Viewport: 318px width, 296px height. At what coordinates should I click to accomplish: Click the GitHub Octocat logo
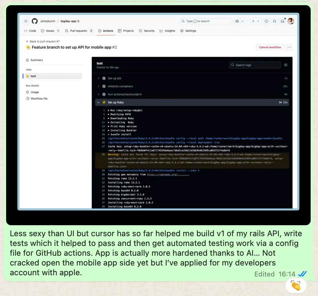coord(35,21)
